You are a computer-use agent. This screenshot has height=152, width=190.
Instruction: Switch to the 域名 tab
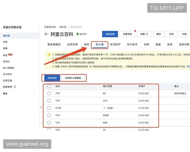87,44
